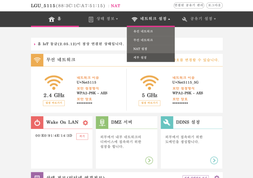Click the 2.4 GHz Wi-Fi signal icon

coord(54,83)
